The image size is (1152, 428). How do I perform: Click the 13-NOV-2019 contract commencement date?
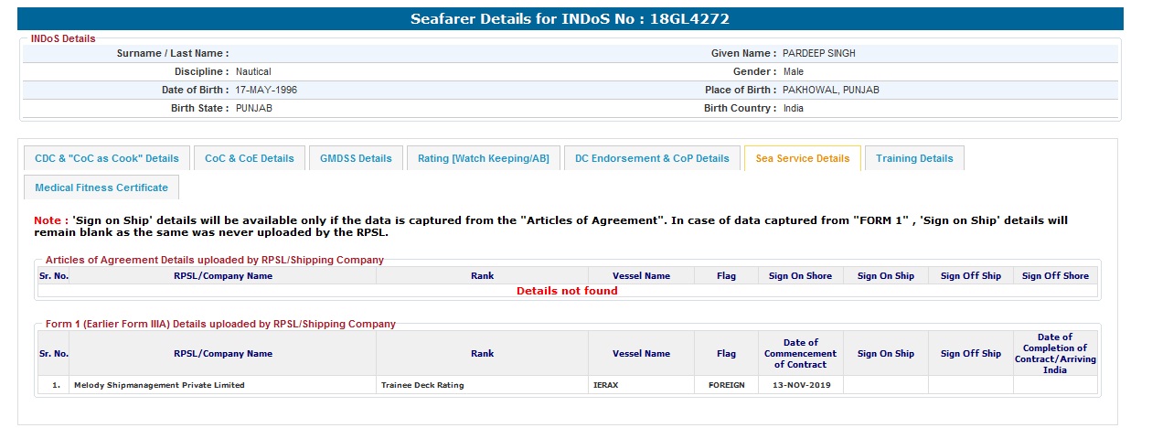(x=800, y=385)
